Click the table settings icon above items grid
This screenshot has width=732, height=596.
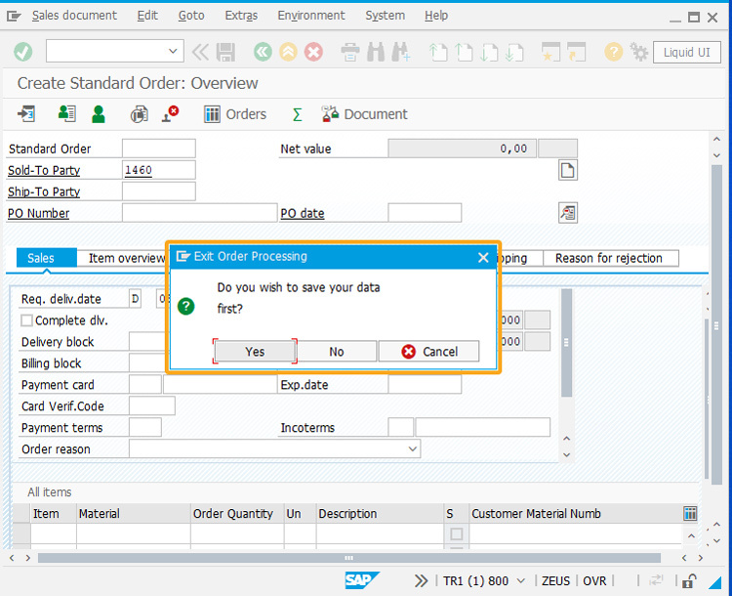click(690, 513)
